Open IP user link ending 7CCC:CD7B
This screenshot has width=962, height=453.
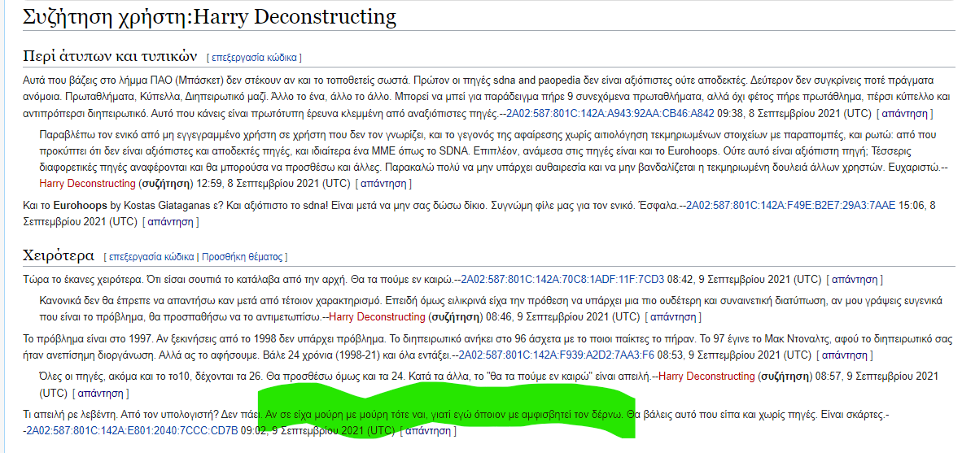tap(132, 431)
